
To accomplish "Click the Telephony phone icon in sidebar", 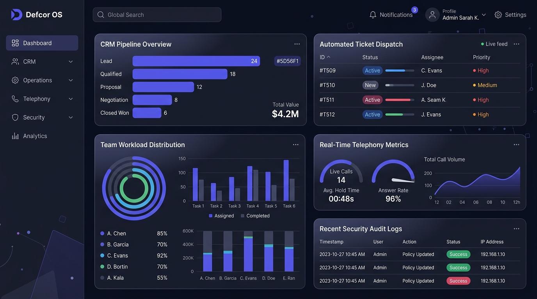I will [15, 99].
